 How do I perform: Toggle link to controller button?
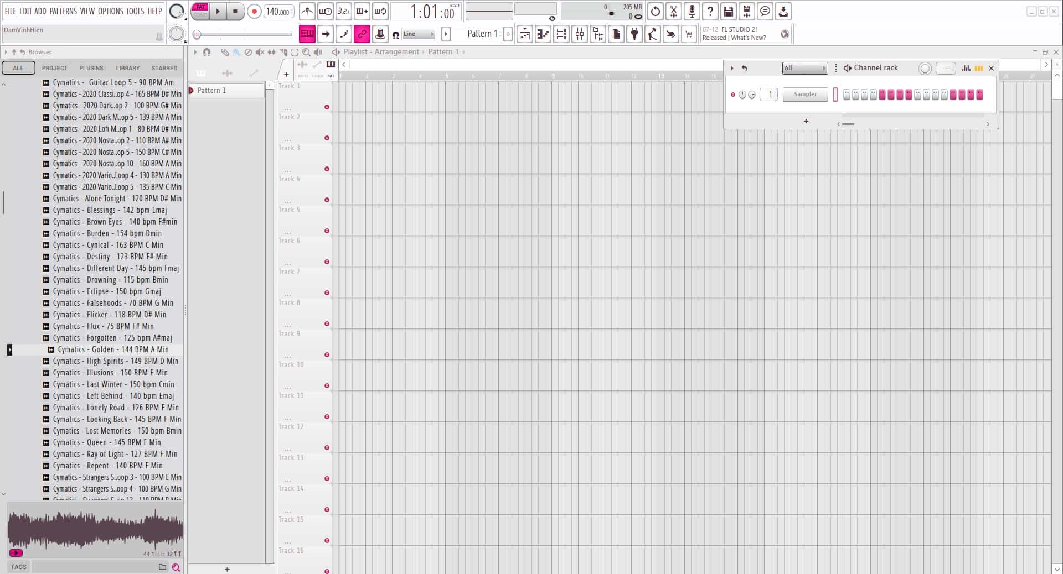pyautogui.click(x=362, y=34)
